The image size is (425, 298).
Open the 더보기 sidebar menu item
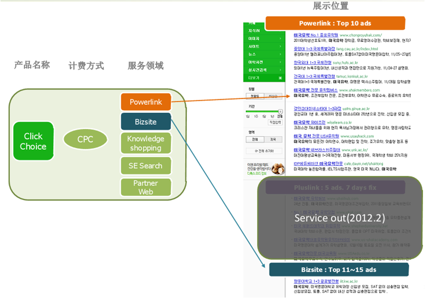tap(264, 78)
